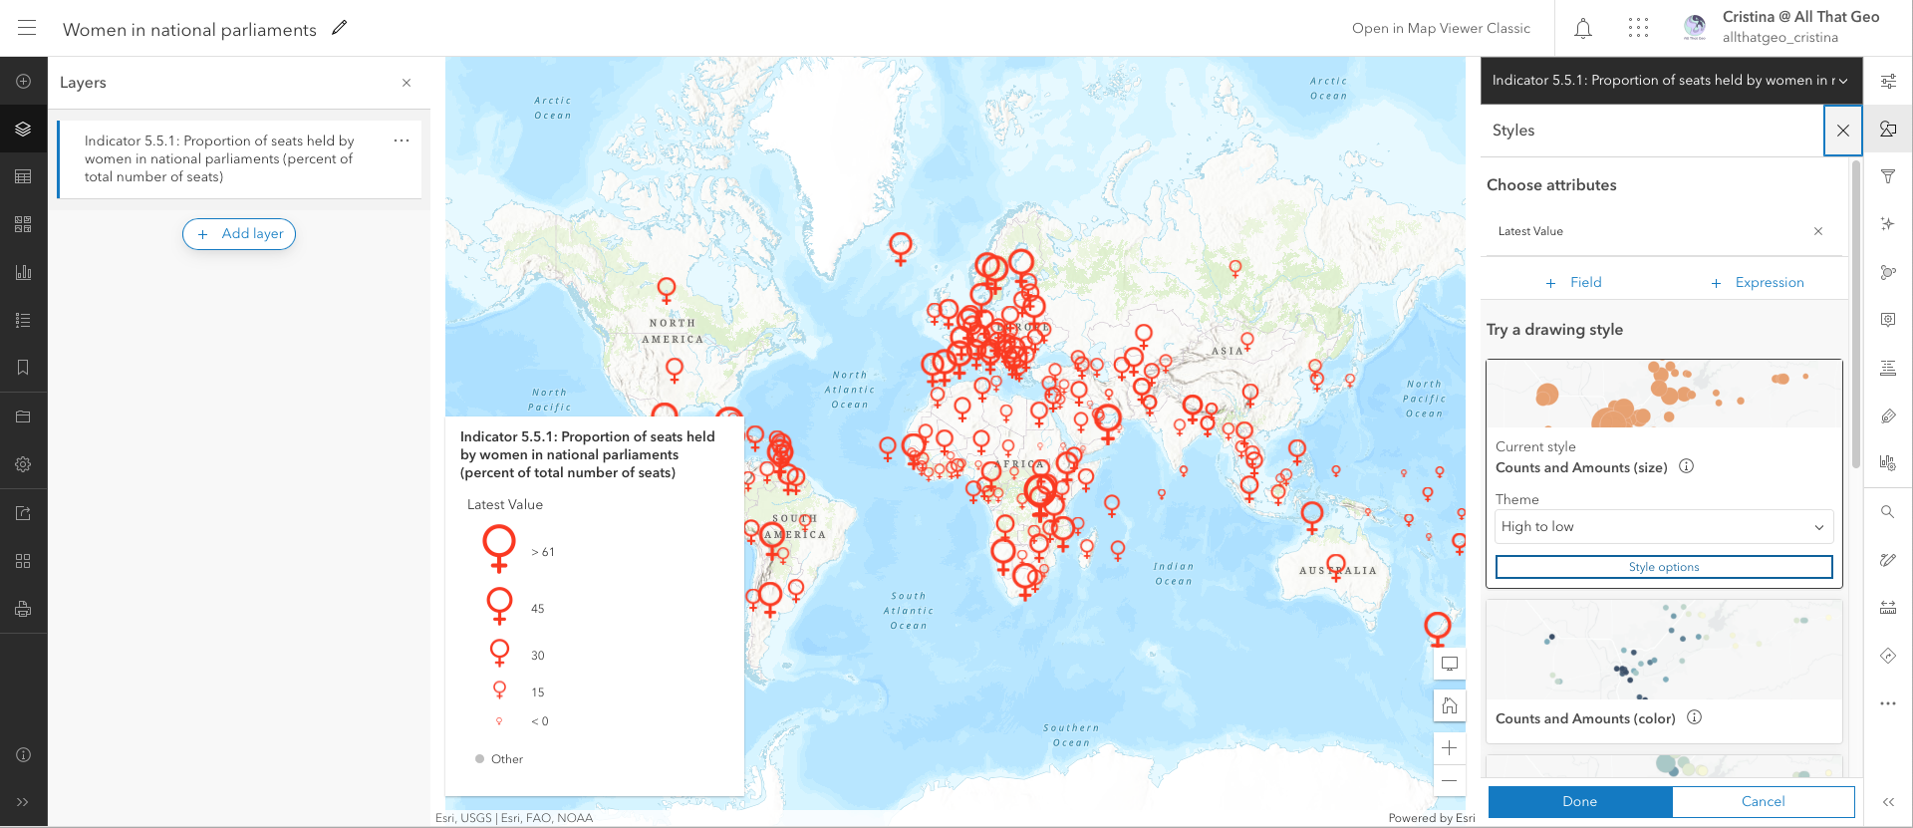This screenshot has width=1913, height=828.
Task: Remove the Latest Value attribute
Action: 1818,231
